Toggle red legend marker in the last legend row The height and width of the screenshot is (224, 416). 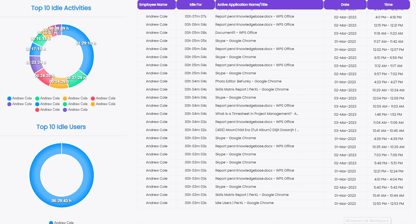tap(37, 110)
